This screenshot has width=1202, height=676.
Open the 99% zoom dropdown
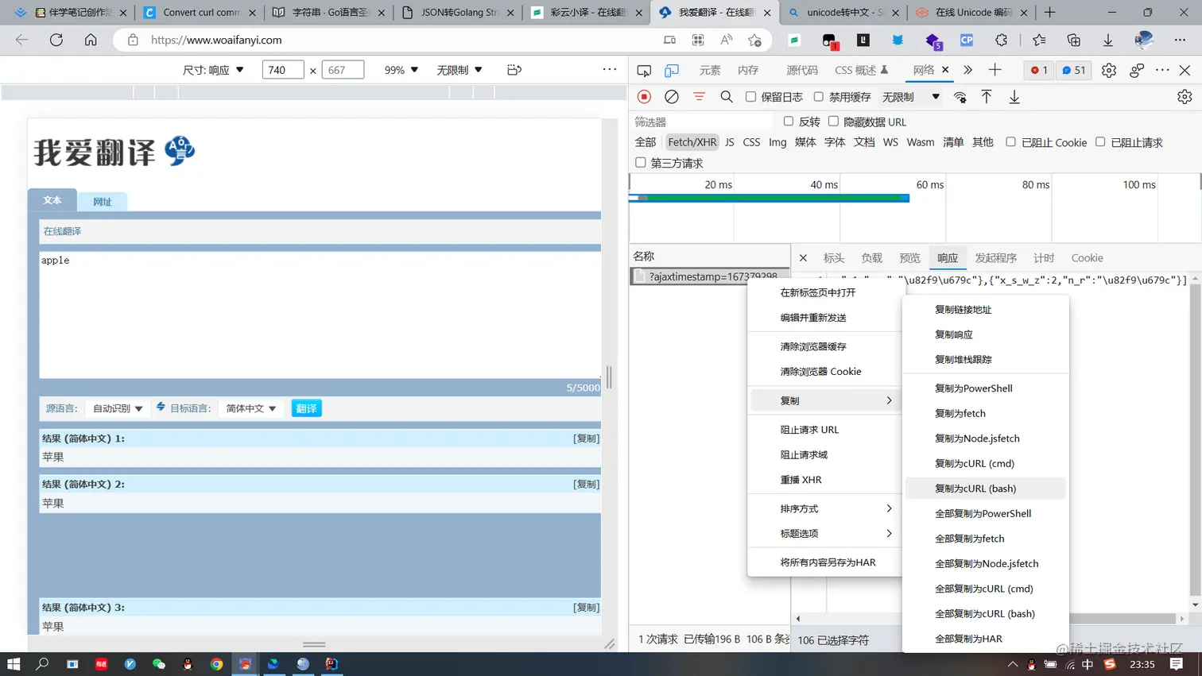[x=401, y=70]
